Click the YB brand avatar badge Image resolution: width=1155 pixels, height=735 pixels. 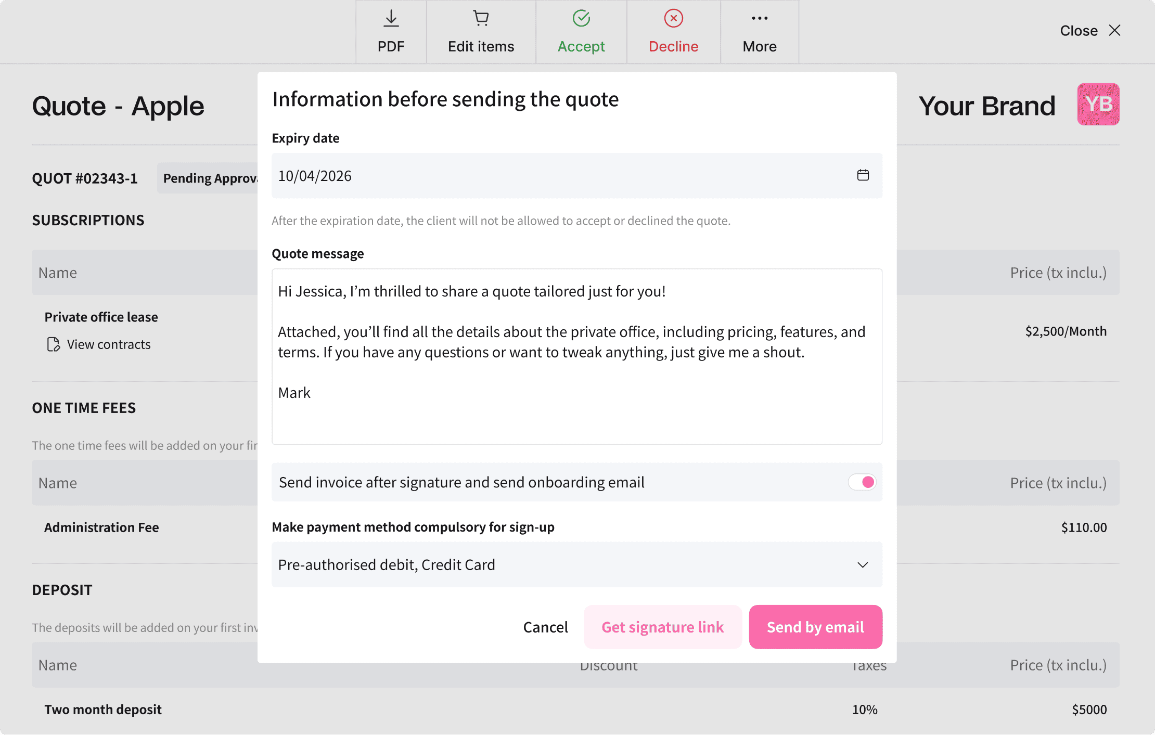point(1098,104)
